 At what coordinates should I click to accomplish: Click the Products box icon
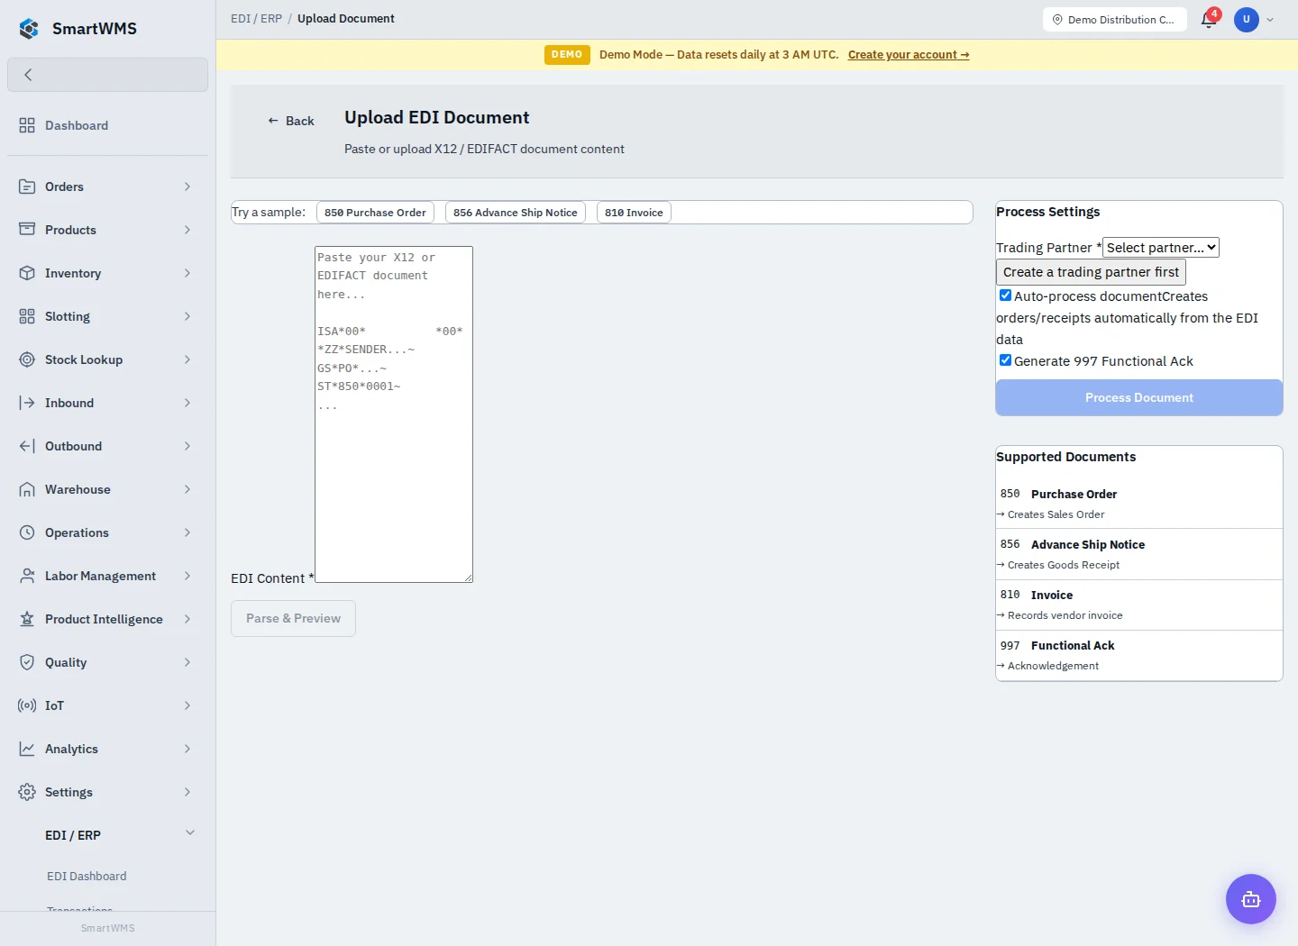click(27, 230)
